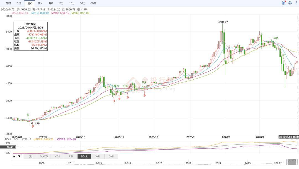Select the KDJ indicator
The width and height of the screenshot is (299, 169).
(57, 156)
